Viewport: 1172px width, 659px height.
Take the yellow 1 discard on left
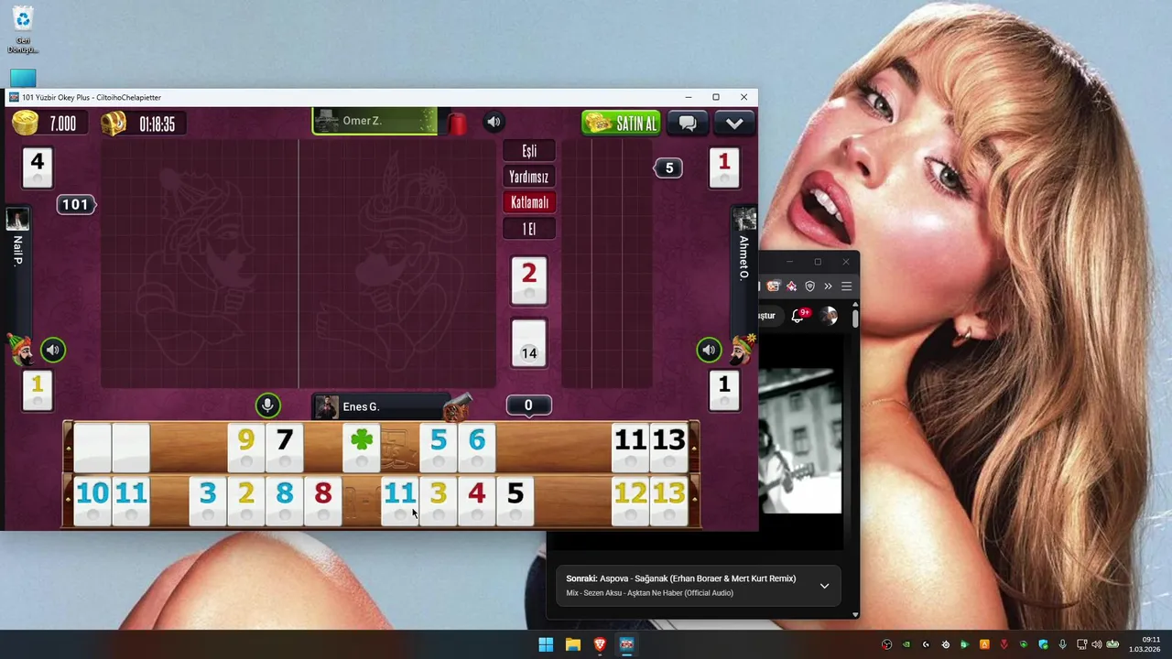click(x=38, y=391)
